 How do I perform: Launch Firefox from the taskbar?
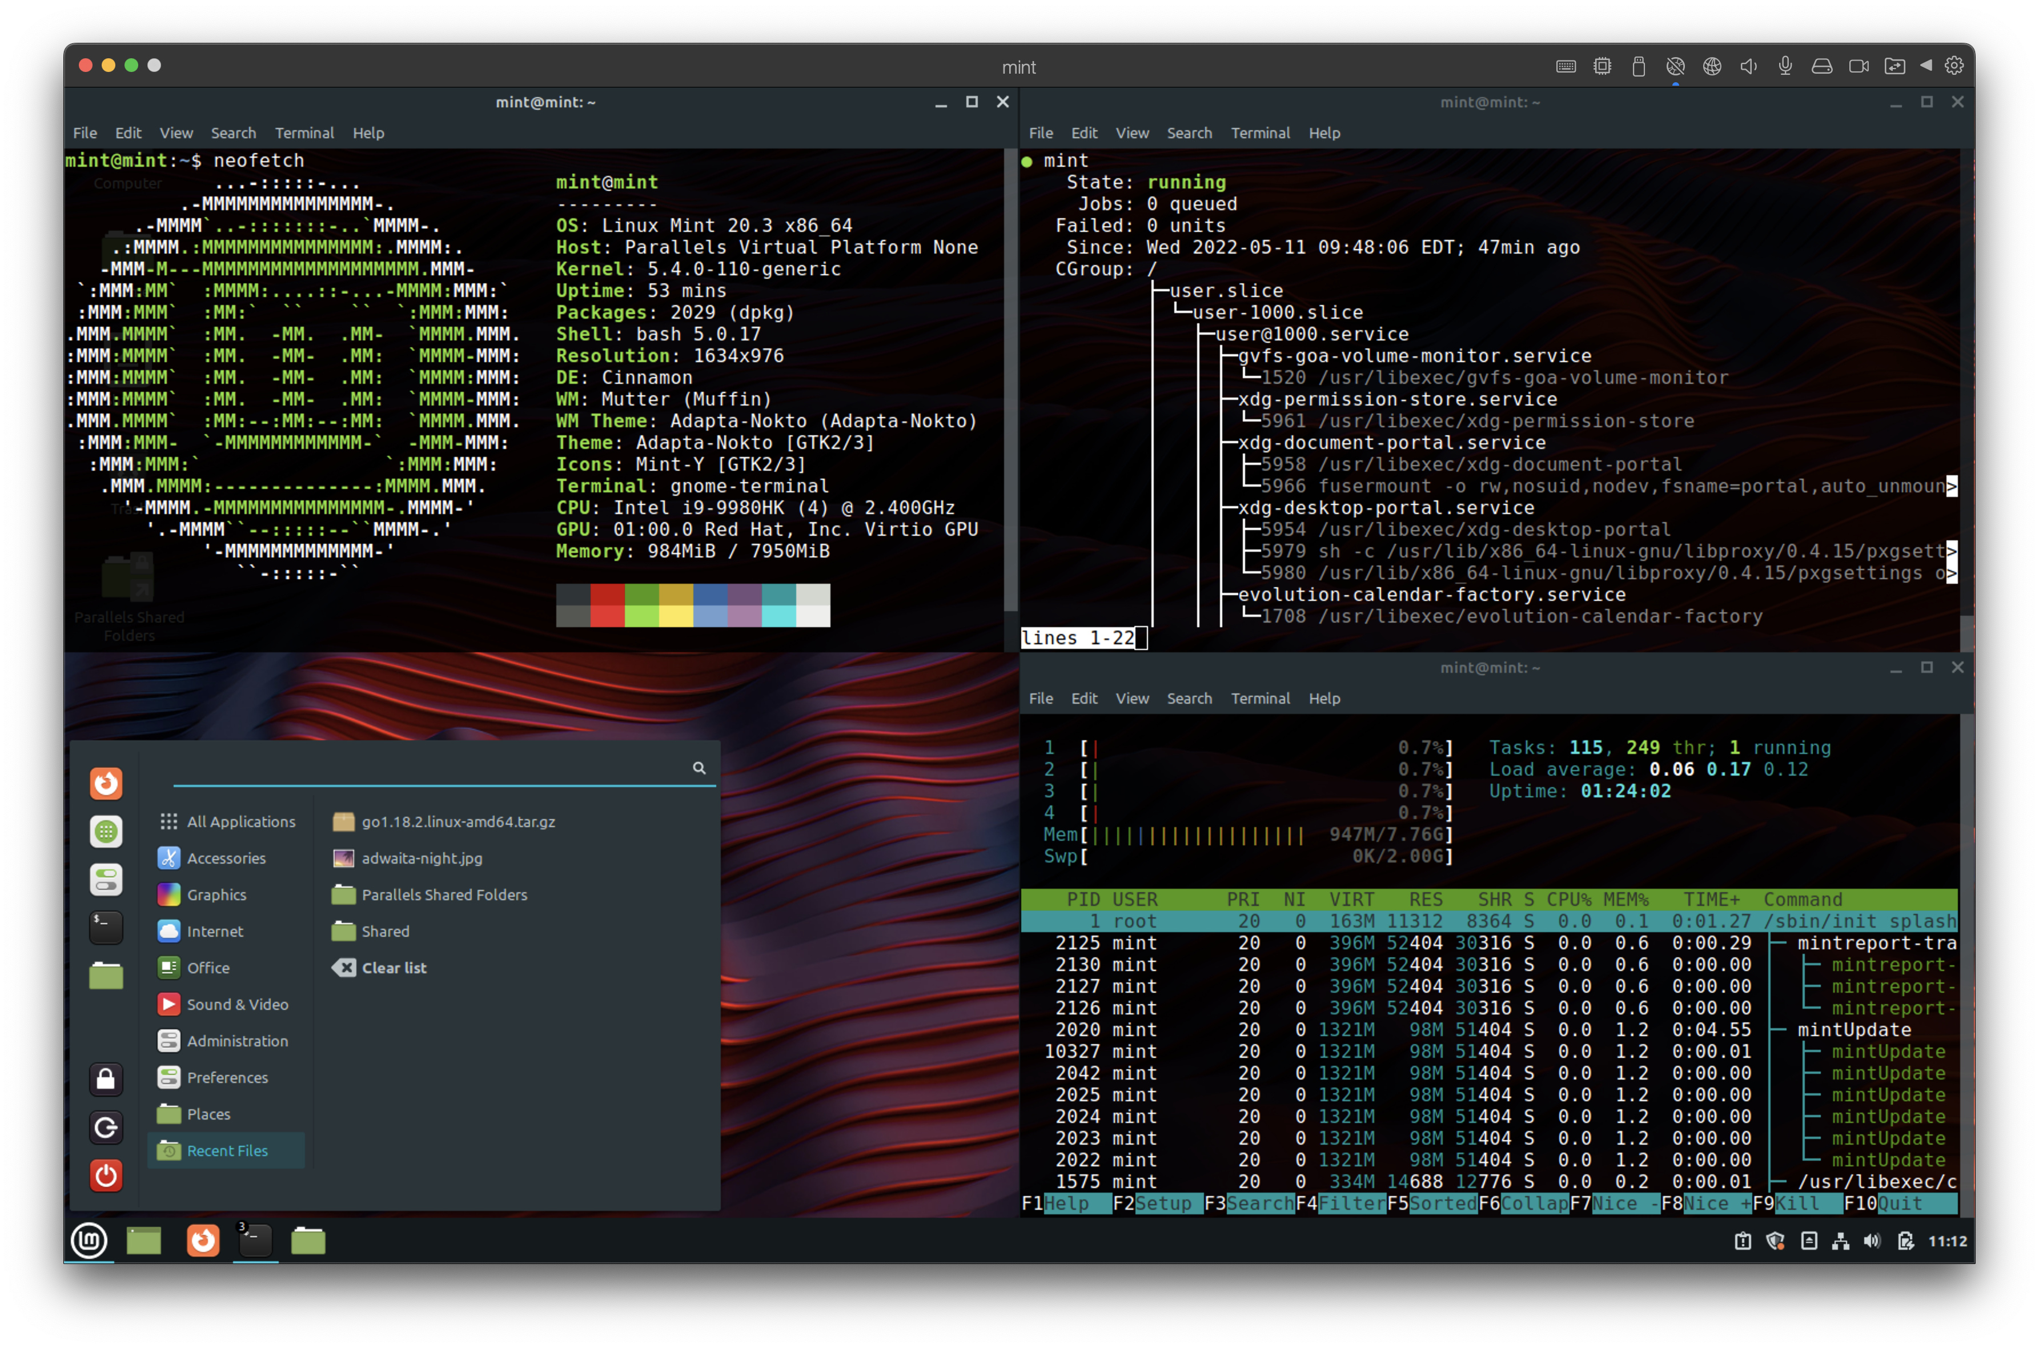coord(203,1241)
